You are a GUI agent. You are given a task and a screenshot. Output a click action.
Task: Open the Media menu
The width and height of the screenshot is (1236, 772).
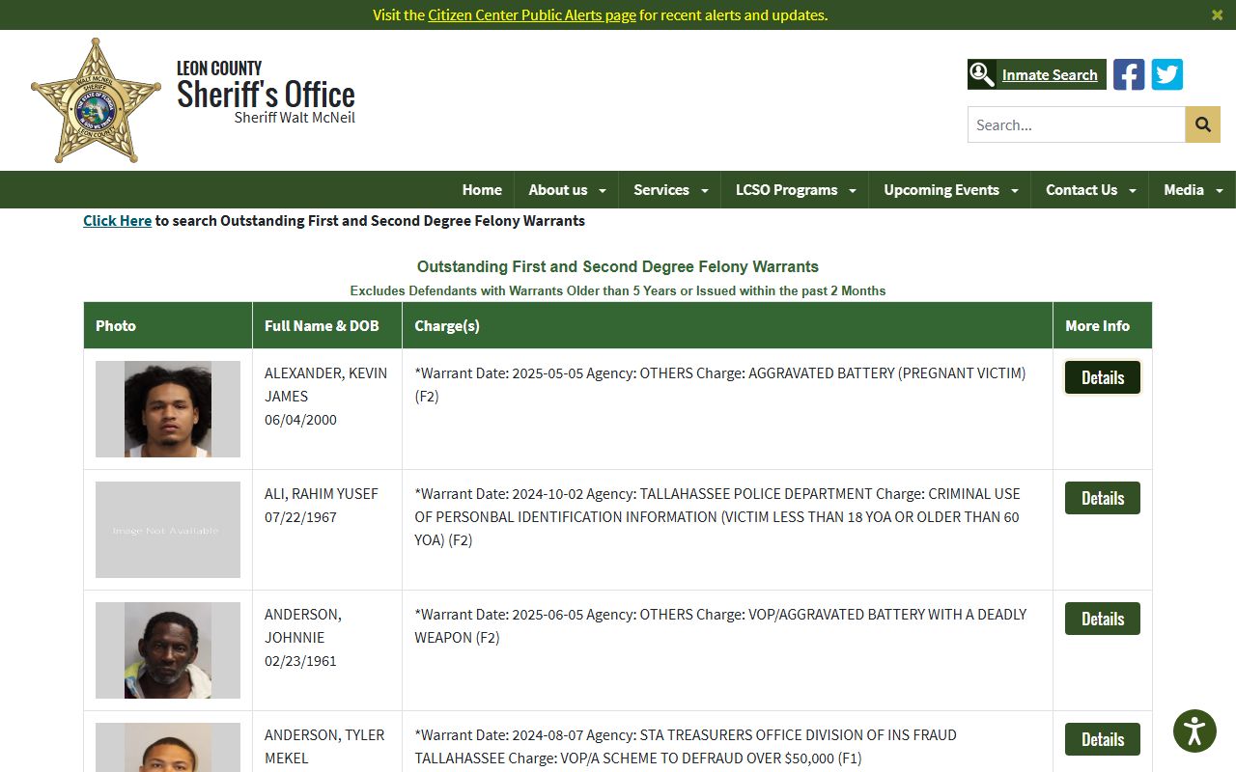coord(1184,190)
